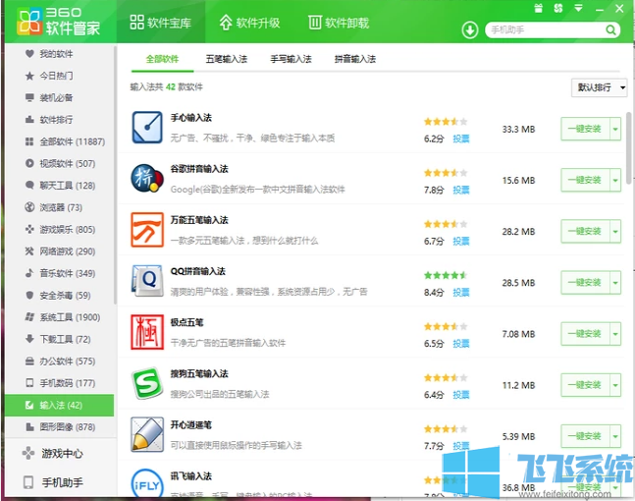Select the 拼音输入法 filter tab
Screen dimensions: 635x501
coord(355,59)
